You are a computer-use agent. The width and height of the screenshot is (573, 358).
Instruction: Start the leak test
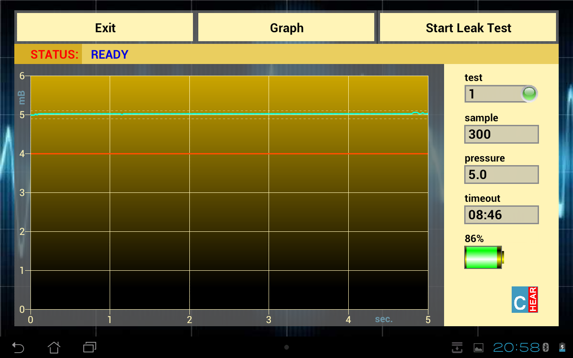[468, 28]
